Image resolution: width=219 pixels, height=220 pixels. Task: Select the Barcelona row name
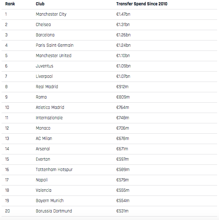45,35
